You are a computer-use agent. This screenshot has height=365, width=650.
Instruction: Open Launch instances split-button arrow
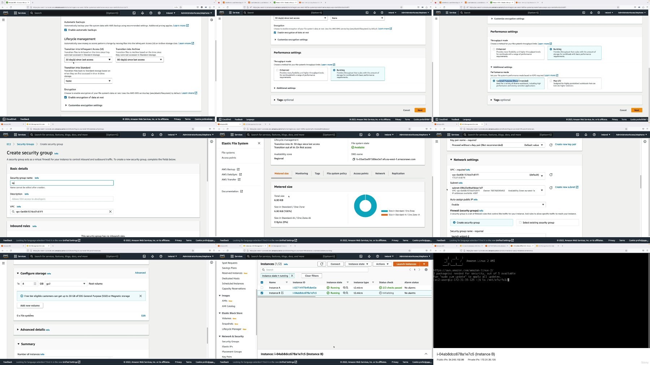[424, 264]
